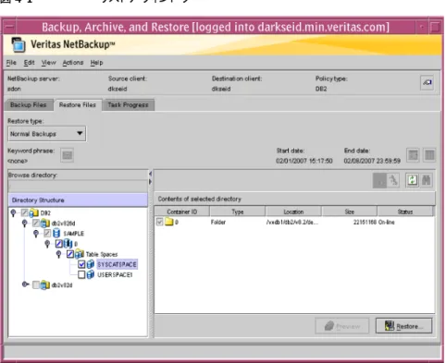This screenshot has width=446, height=363.
Task: Open the Actions menu
Action: (x=73, y=63)
